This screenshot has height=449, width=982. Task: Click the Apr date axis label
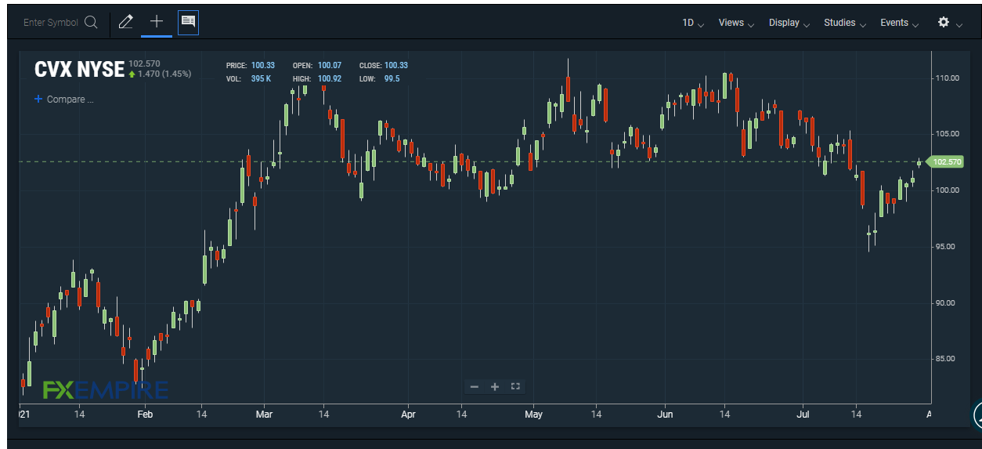[408, 414]
